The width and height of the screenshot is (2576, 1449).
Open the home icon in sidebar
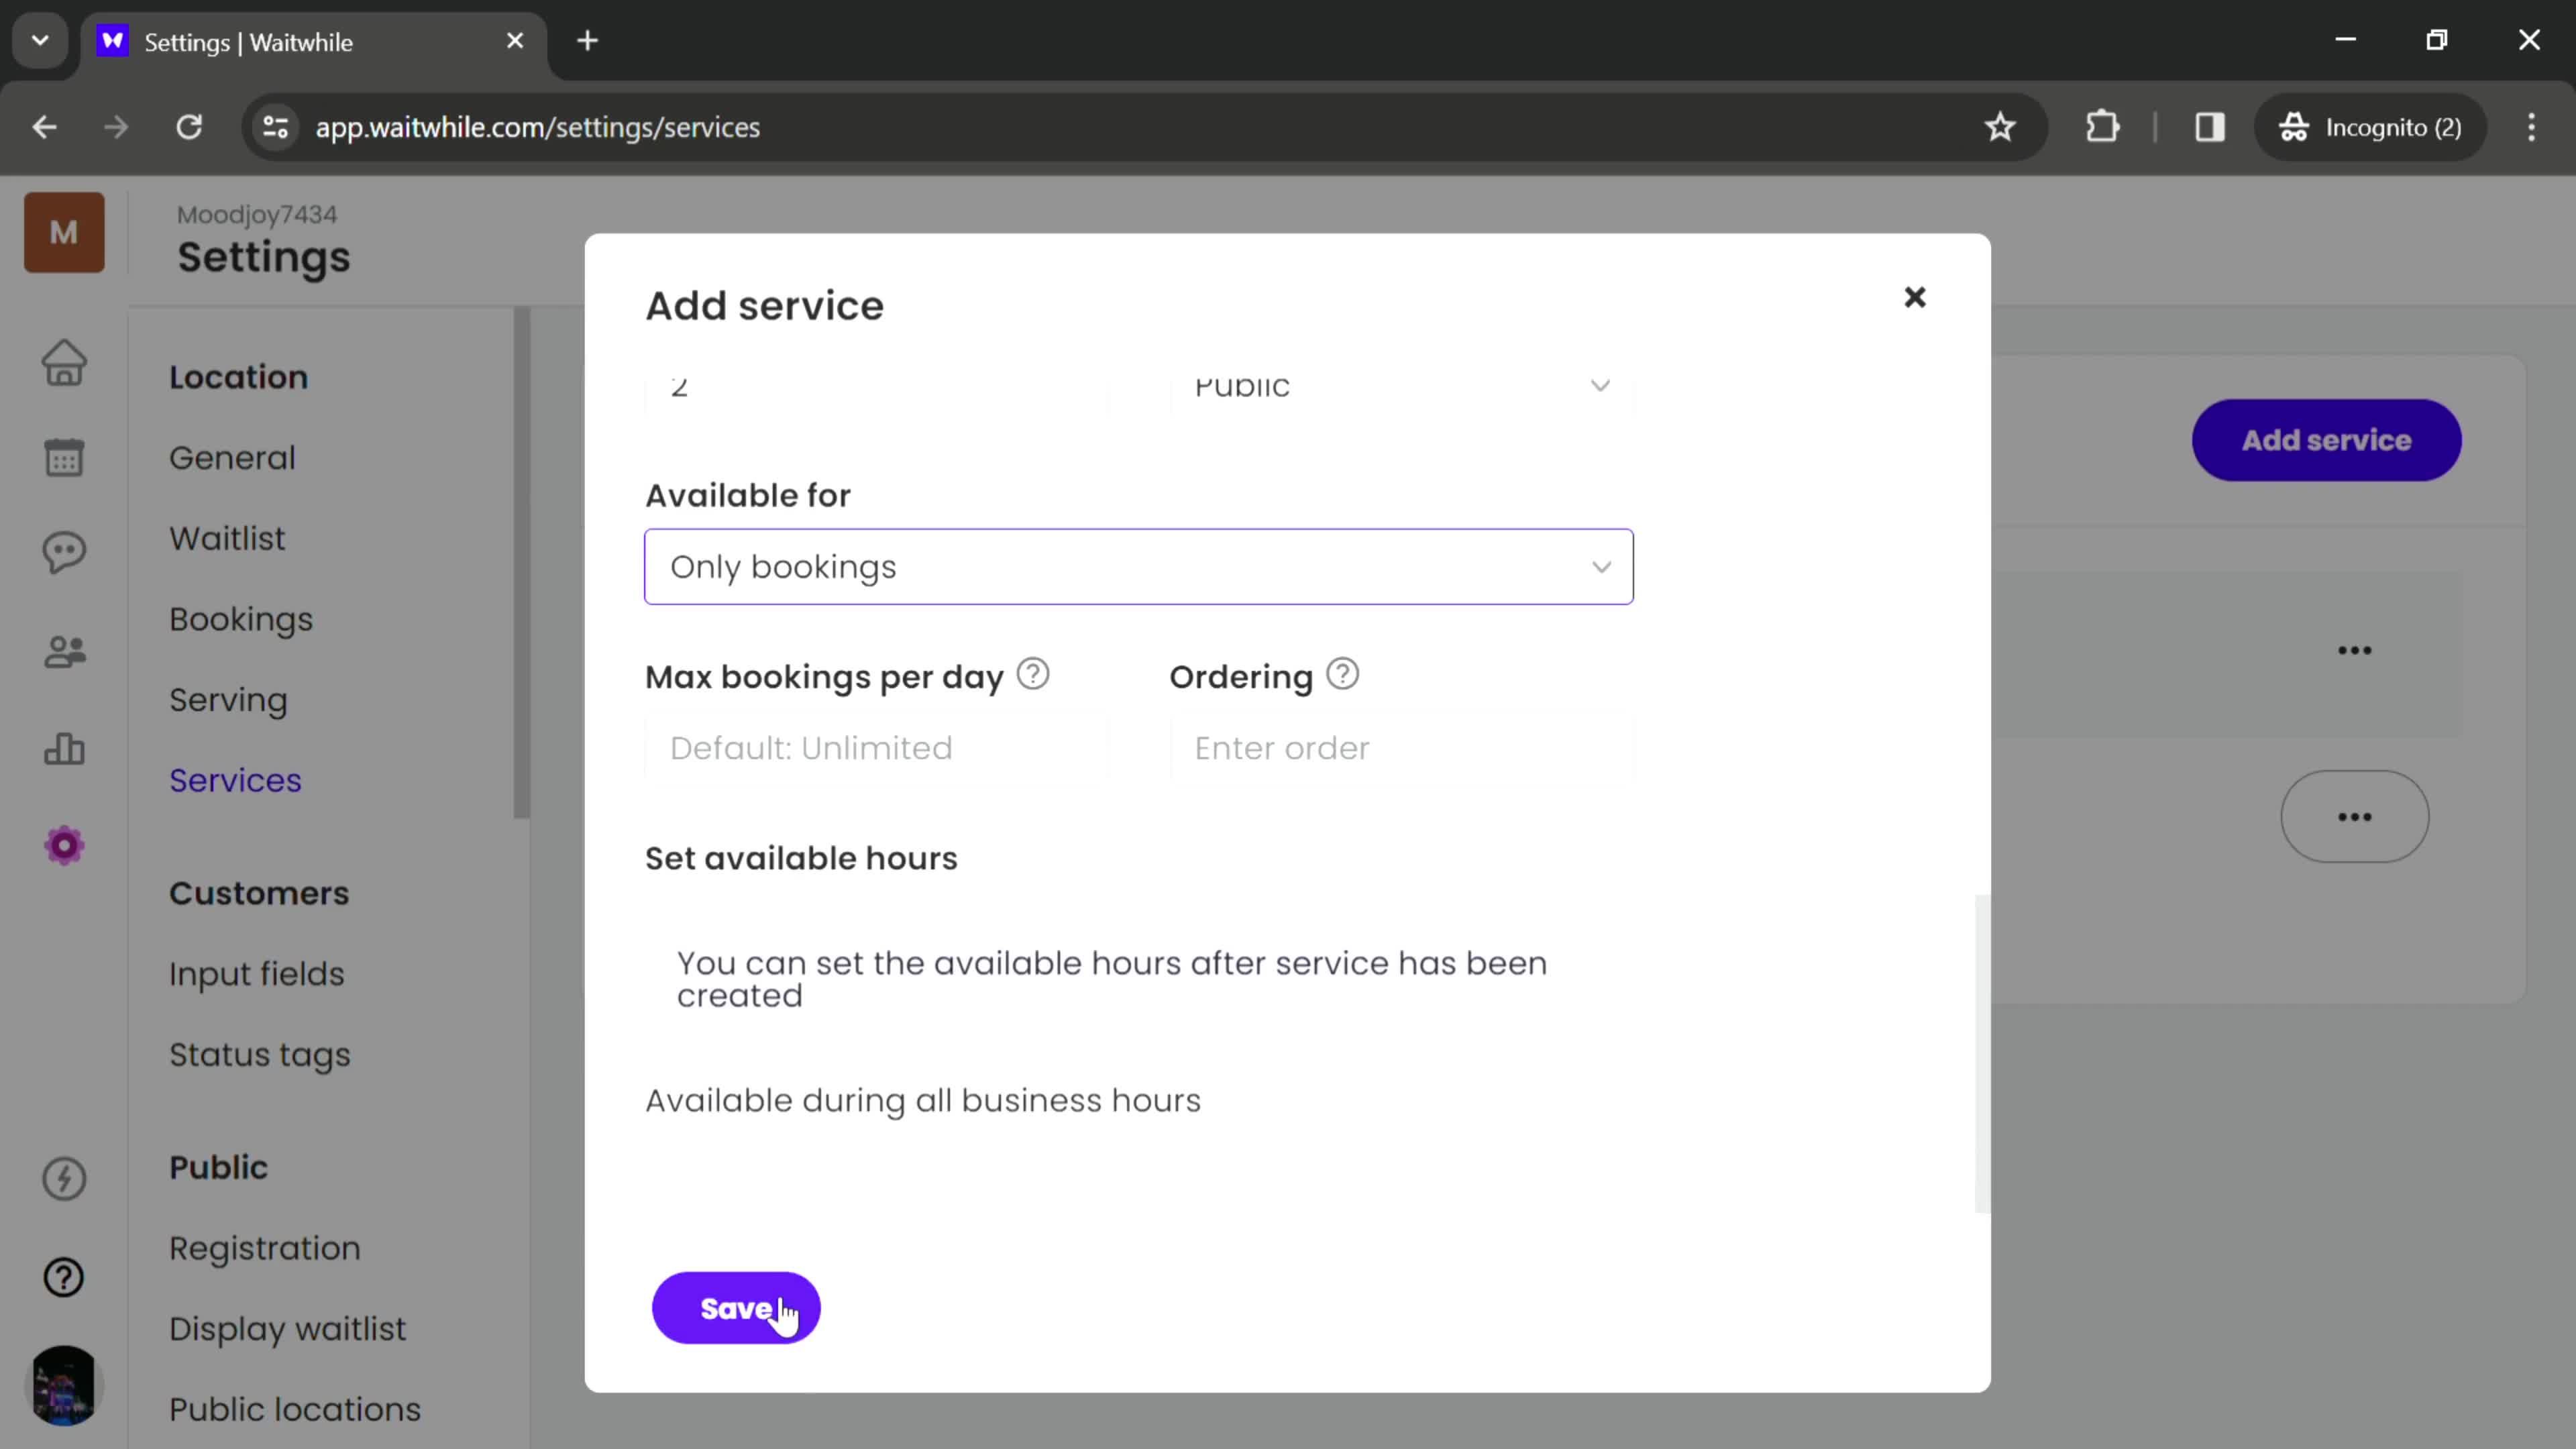point(64,363)
